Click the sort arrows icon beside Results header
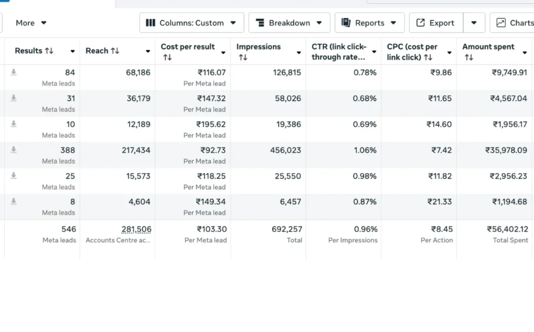Image resolution: width=534 pixels, height=332 pixels. [49, 51]
